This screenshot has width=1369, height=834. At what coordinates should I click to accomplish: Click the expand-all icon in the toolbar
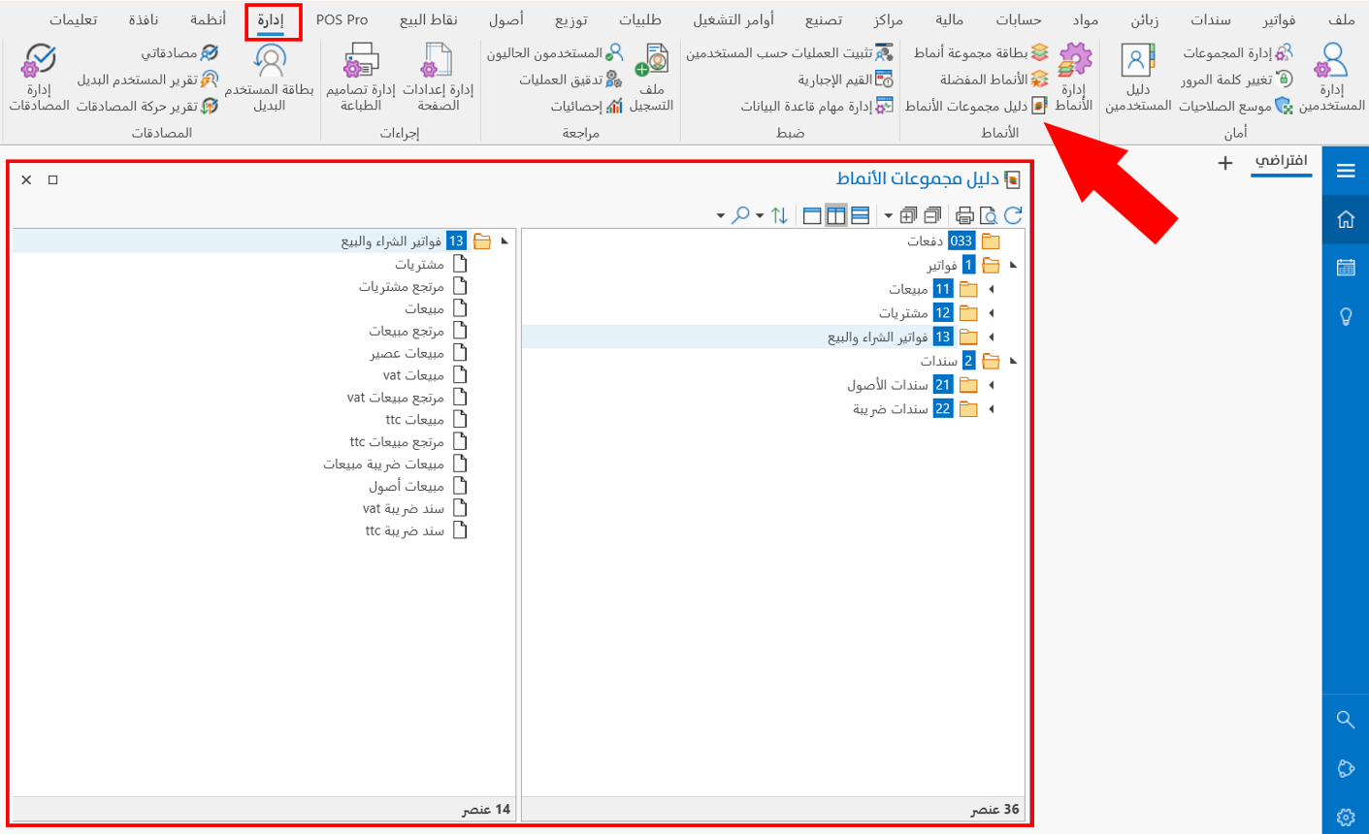[910, 215]
